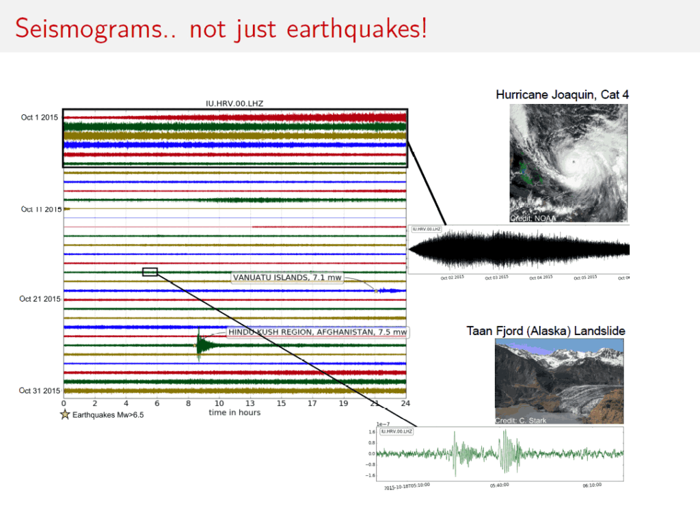Viewport: 700px width, 510px height.
Task: Click the '6' tick on the hours axis
Action: point(157,403)
